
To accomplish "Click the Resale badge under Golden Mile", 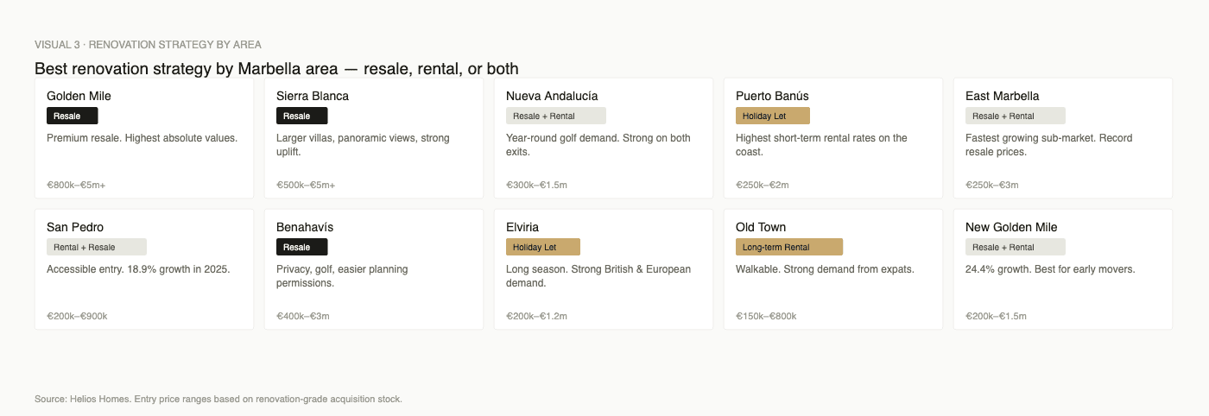I will tap(72, 116).
